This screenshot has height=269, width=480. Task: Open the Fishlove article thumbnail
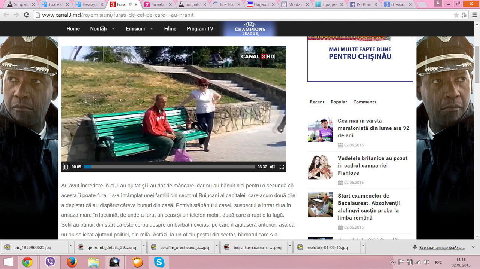pyautogui.click(x=320, y=167)
